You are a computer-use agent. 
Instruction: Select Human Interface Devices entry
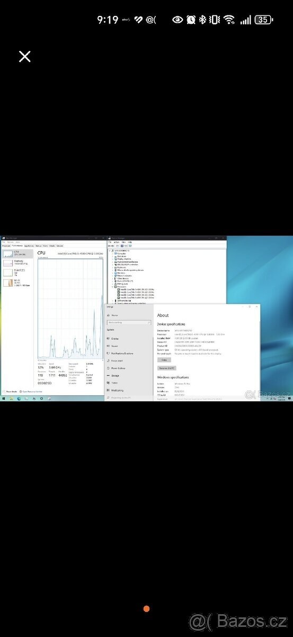pos(126,262)
